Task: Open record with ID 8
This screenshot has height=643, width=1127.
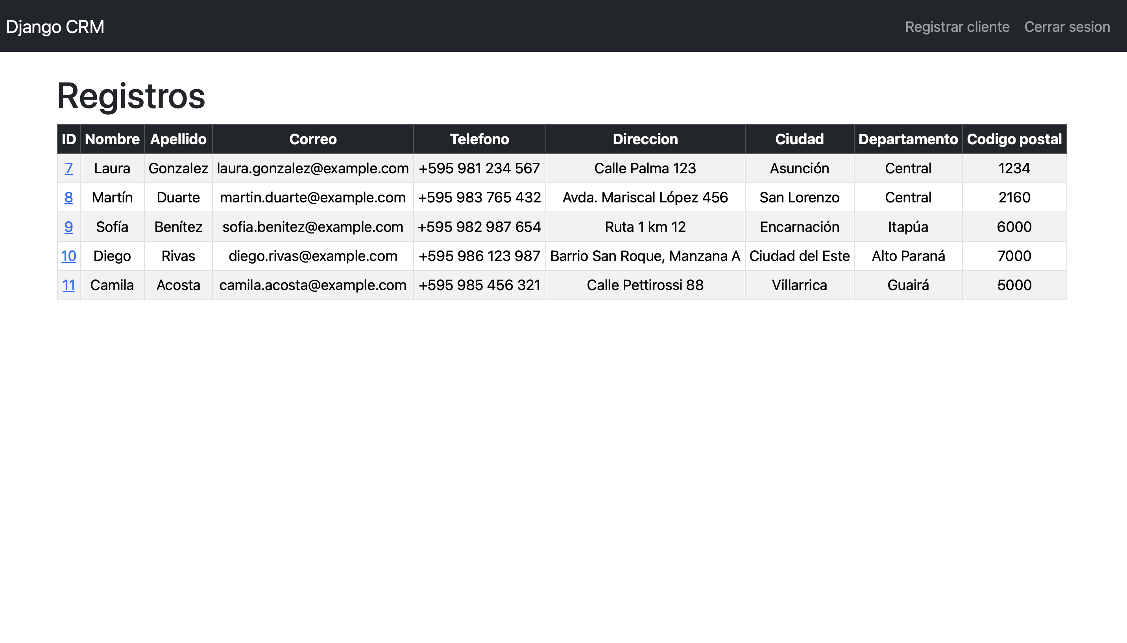Action: 68,197
